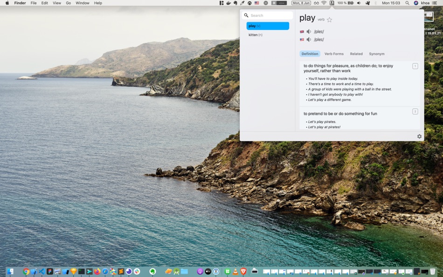The height and width of the screenshot is (277, 443).
Task: Select the Definition tab
Action: (x=310, y=54)
